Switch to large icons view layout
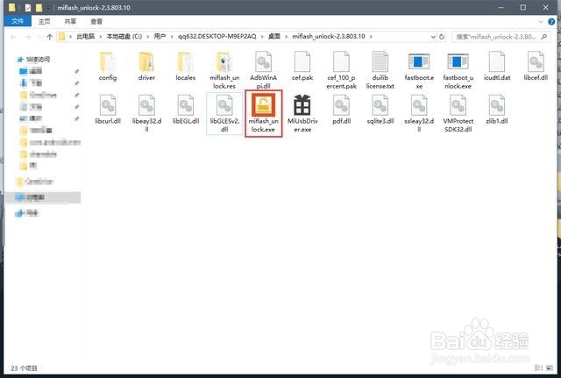The width and height of the screenshot is (561, 378). coord(550,367)
